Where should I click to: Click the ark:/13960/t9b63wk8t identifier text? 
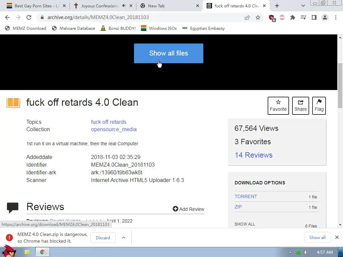tap(117, 172)
